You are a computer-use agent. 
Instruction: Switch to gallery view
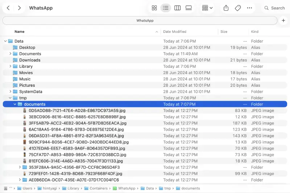click(188, 8)
